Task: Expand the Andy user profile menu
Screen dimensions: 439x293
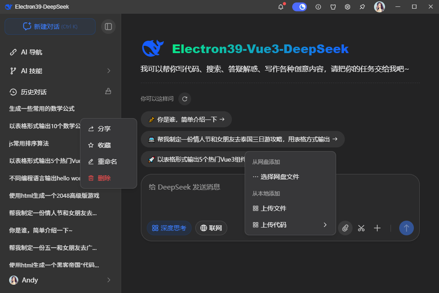Action: (109, 280)
